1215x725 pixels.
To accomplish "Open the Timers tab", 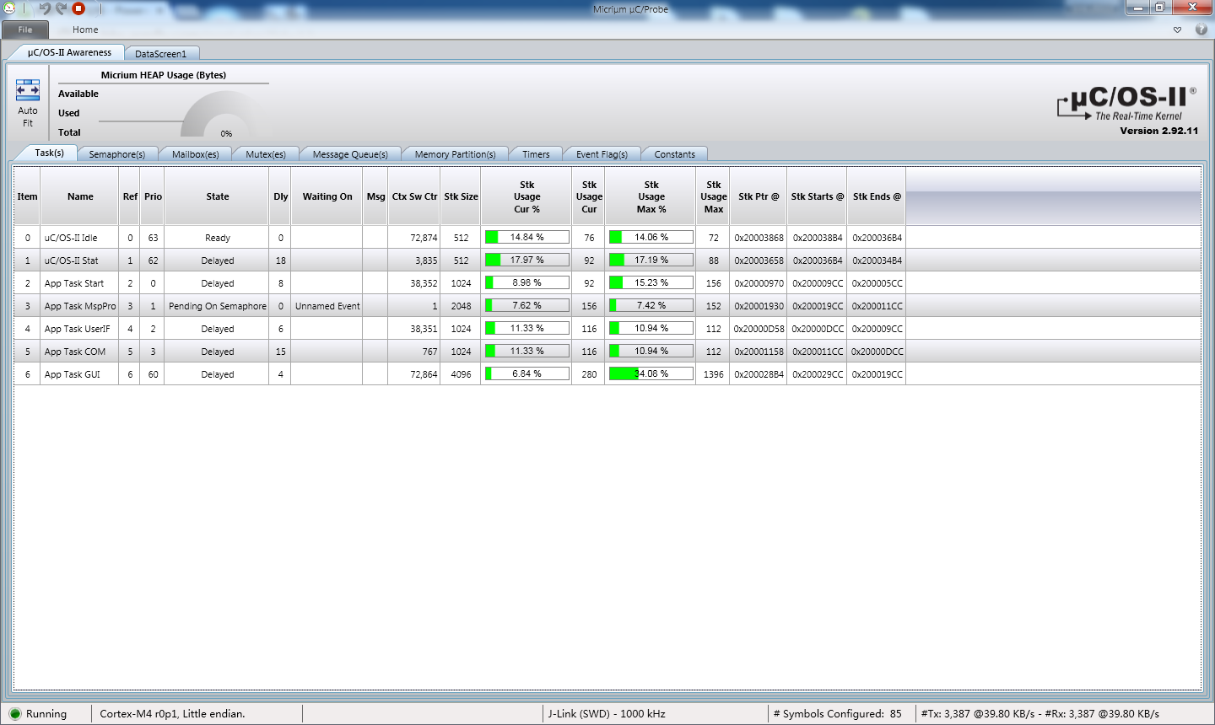I will [536, 154].
